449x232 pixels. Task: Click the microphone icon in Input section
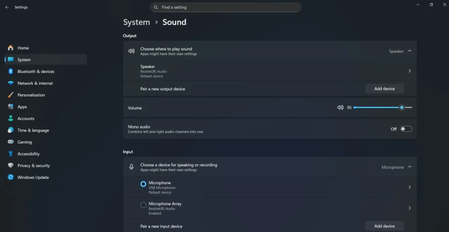[x=132, y=167]
